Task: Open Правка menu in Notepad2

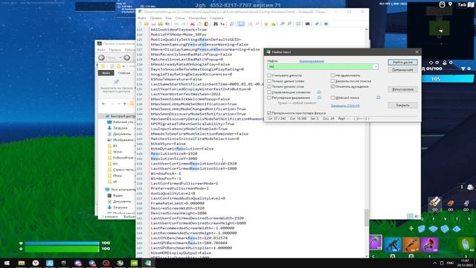Action: click(x=155, y=18)
